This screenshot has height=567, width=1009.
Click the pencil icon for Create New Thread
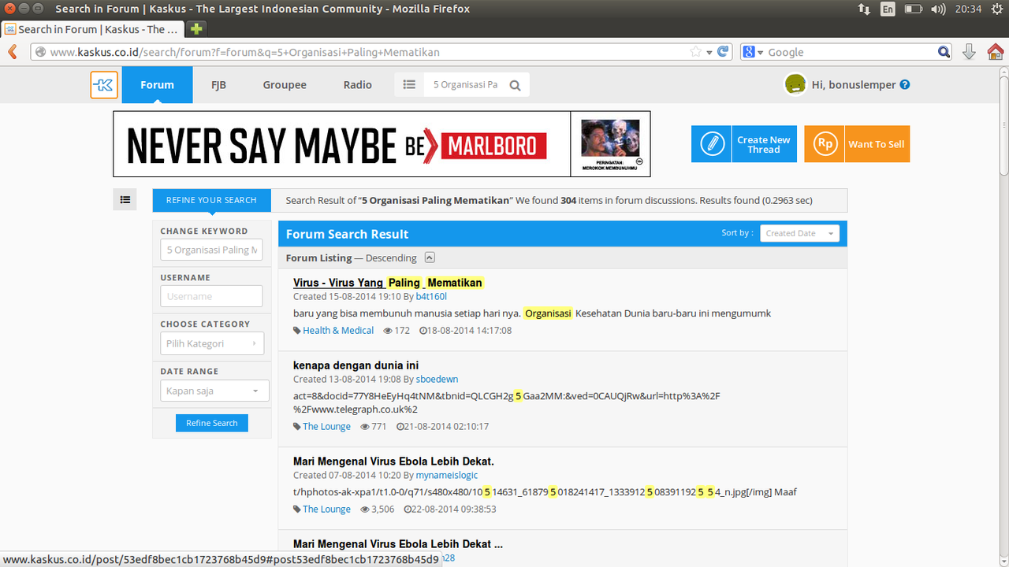pyautogui.click(x=712, y=144)
